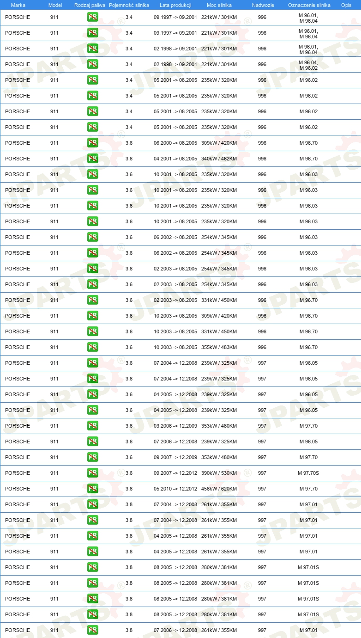The height and width of the screenshot is (638, 361).
Task: Click M 97.01 in the 07.2006 -> 12.2008 row
Action: 308,630
